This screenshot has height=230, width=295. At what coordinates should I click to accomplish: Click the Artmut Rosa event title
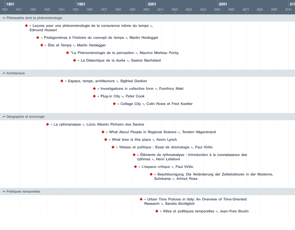click(x=214, y=176)
